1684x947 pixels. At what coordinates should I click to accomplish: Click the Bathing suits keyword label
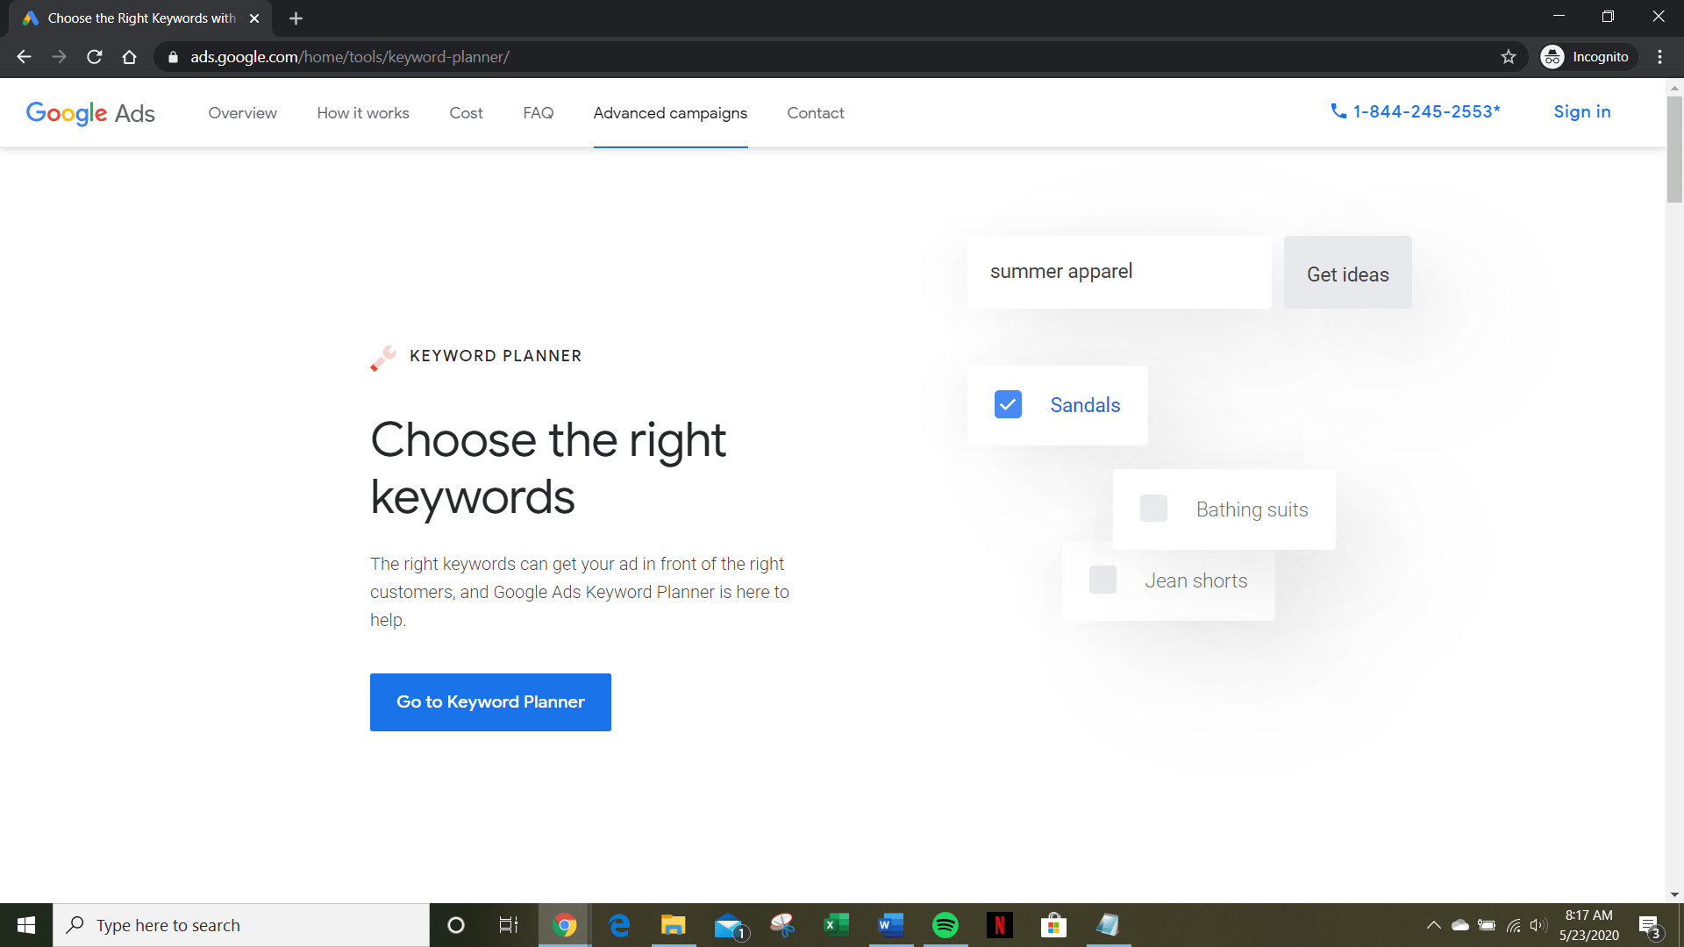[1252, 509]
